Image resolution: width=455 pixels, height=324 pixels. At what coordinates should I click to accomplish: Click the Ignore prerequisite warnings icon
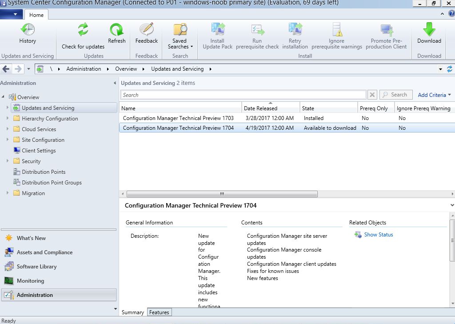(337, 29)
